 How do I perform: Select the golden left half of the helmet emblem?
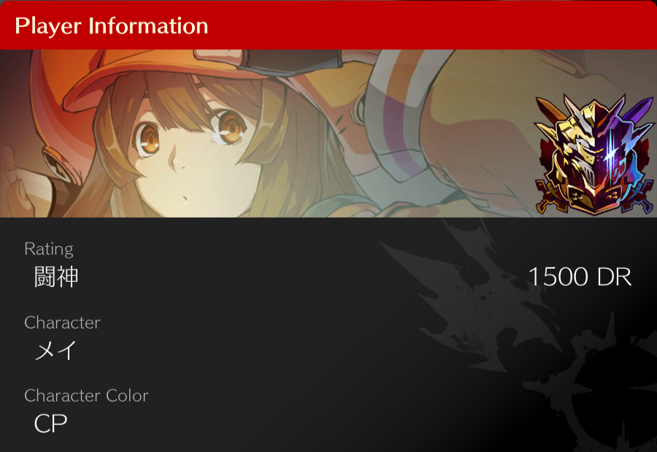[574, 155]
